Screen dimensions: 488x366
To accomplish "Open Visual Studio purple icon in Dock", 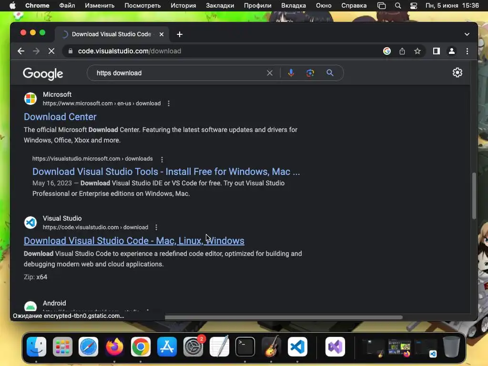I will coord(335,346).
